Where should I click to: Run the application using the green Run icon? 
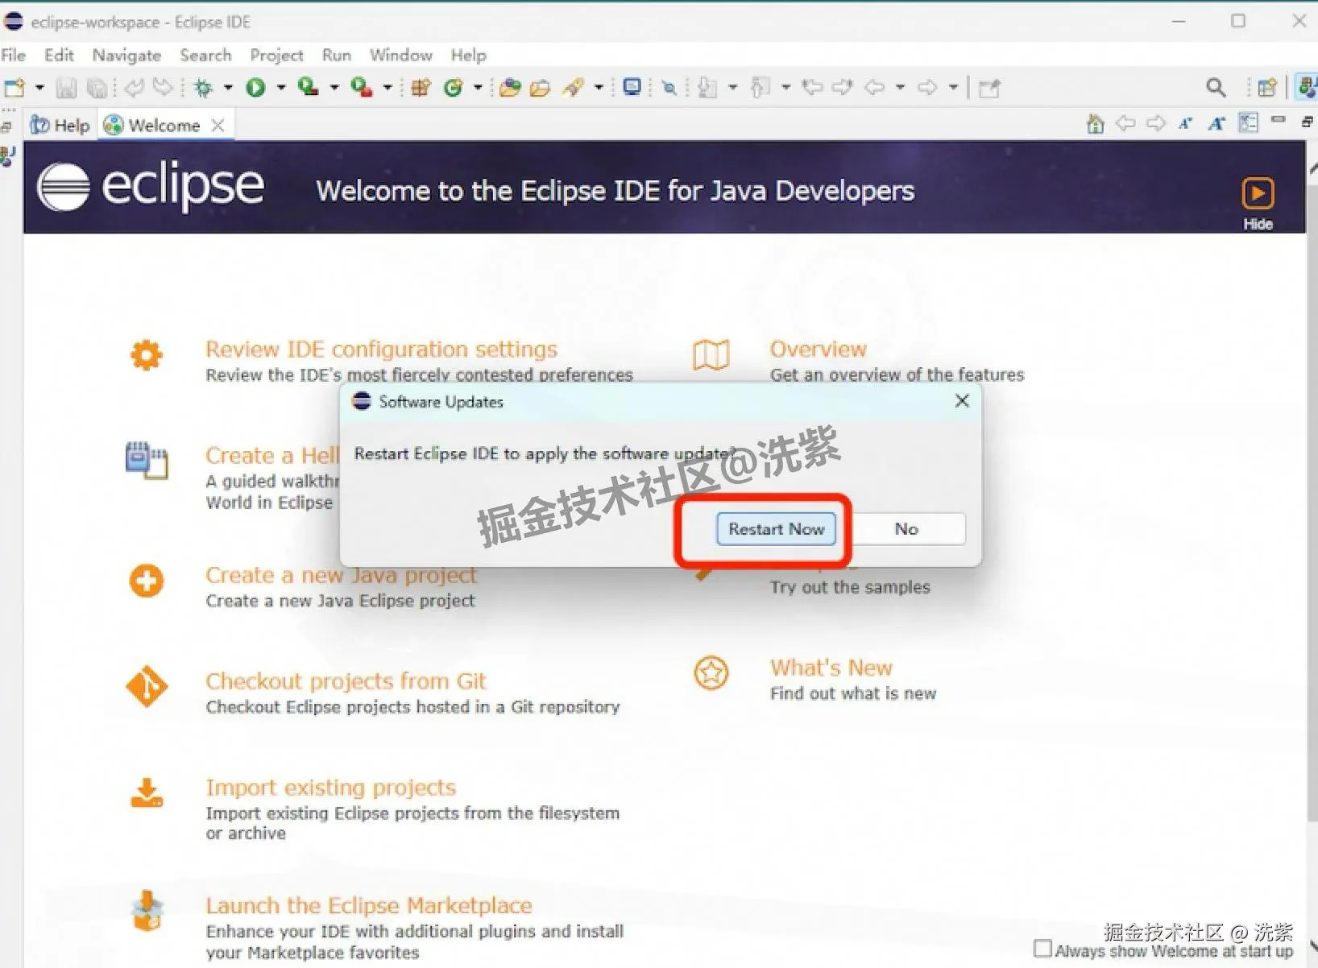click(x=256, y=88)
